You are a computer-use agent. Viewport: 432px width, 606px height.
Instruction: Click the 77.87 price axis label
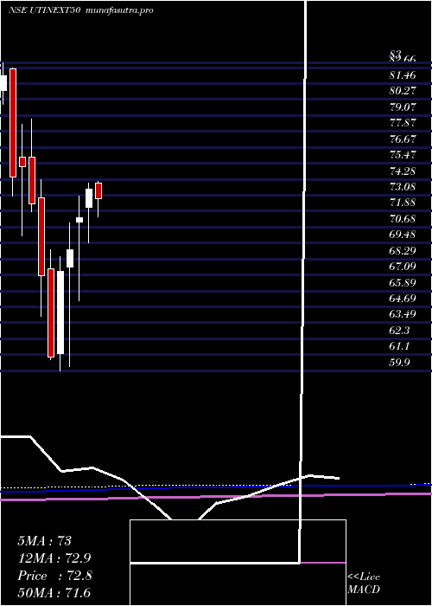pyautogui.click(x=403, y=123)
